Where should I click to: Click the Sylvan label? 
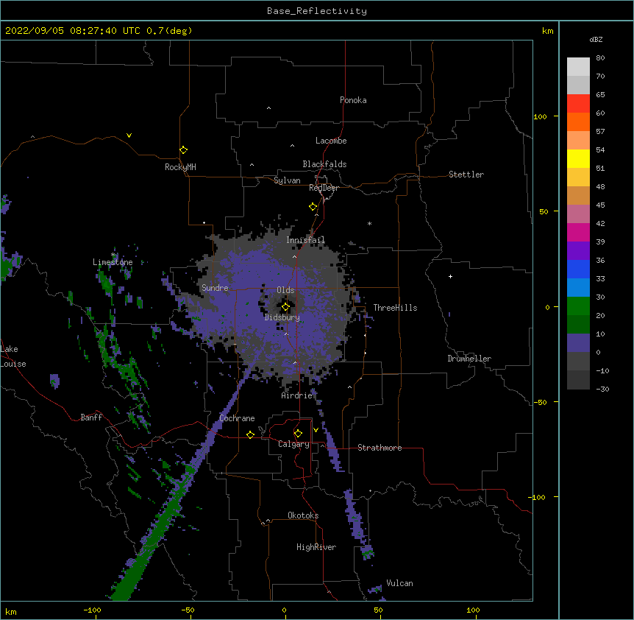[287, 180]
